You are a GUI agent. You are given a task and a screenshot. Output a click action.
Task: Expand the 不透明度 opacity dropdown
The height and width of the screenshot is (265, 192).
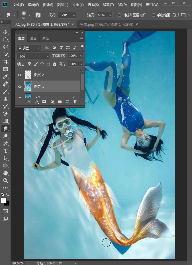tap(81, 56)
